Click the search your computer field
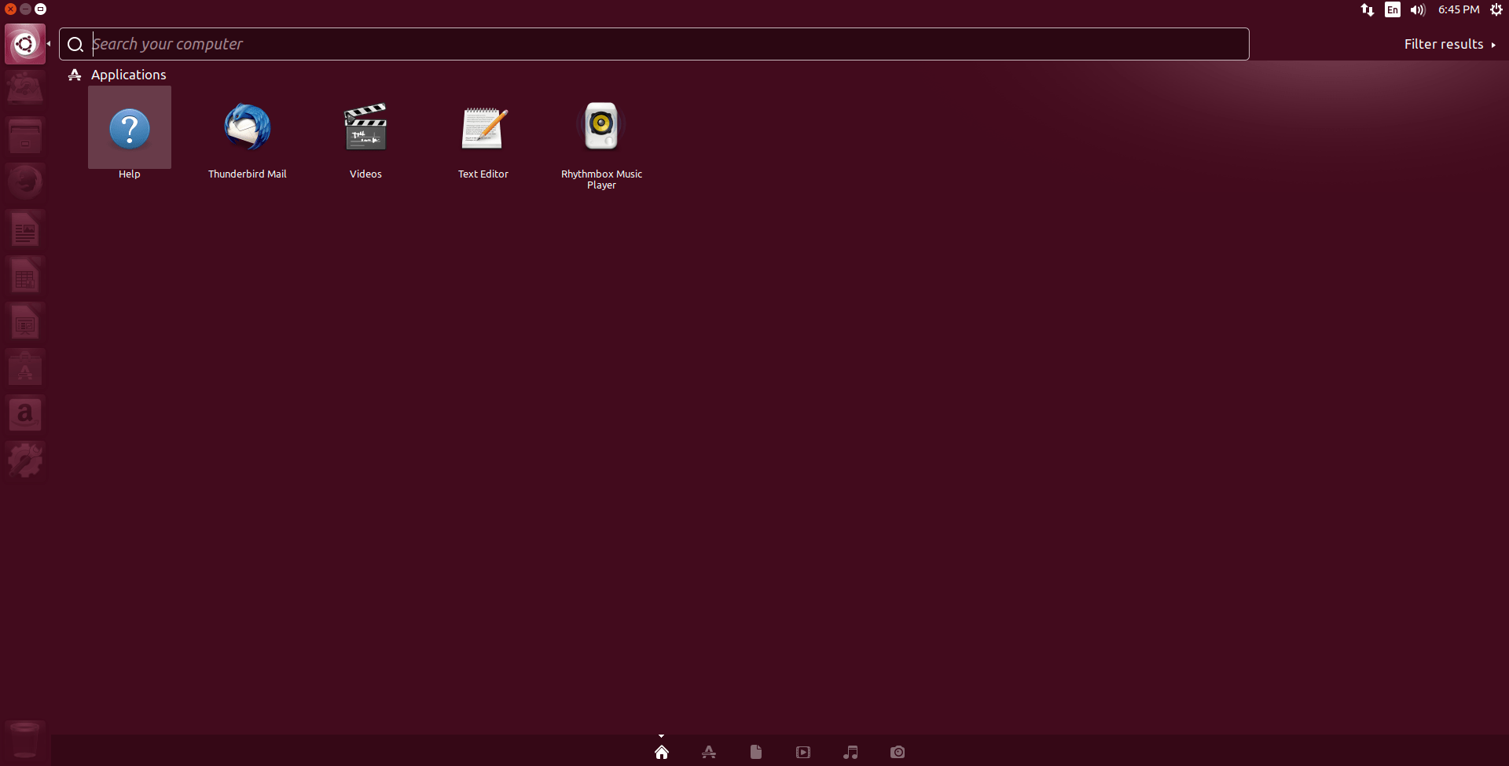The width and height of the screenshot is (1509, 766). point(654,44)
